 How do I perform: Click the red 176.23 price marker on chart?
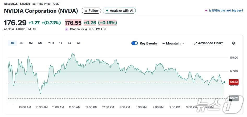[x=233, y=82]
